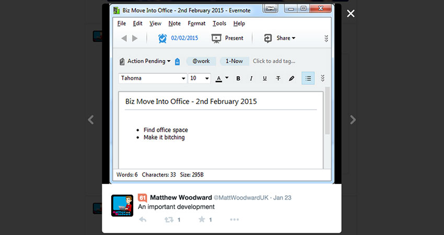The width and height of the screenshot is (444, 235).
Task: Open the View menu
Action: tap(155, 23)
